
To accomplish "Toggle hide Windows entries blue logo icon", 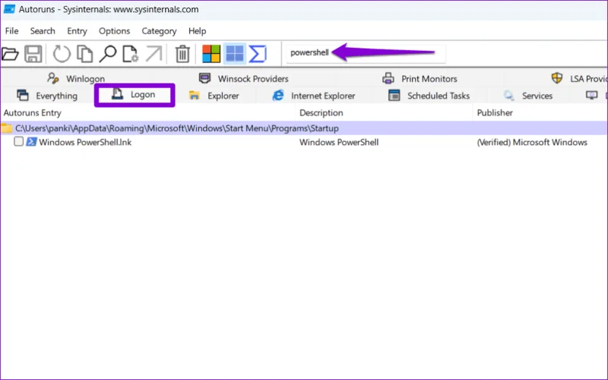I will pyautogui.click(x=235, y=54).
